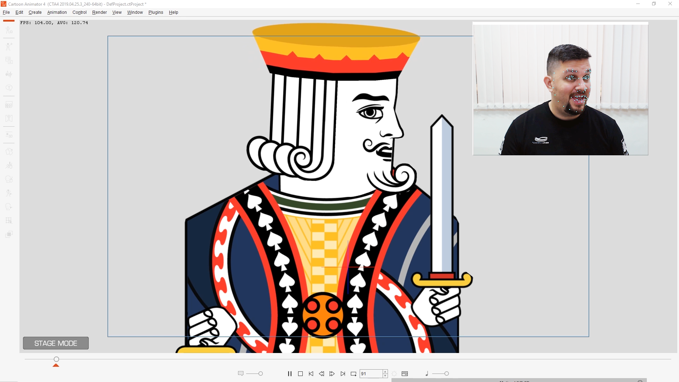Toggle the loop playback icon
Screen dimensions: 679x382
coord(353,374)
